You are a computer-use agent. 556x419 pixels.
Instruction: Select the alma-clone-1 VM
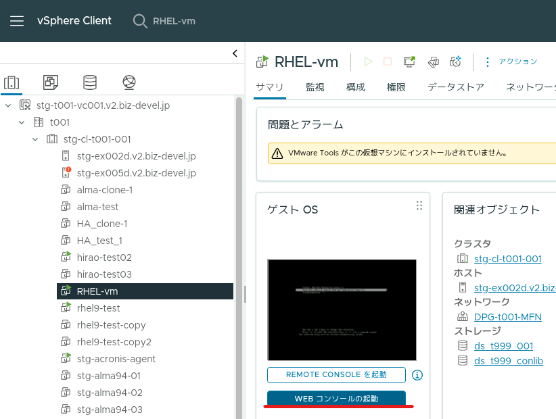pos(105,190)
